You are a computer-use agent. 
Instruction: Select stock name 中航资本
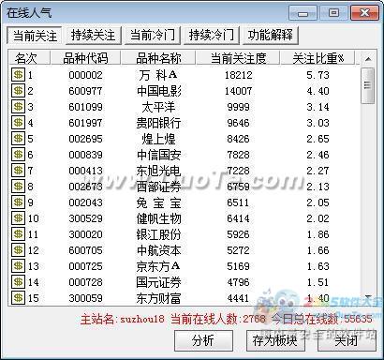tap(158, 250)
